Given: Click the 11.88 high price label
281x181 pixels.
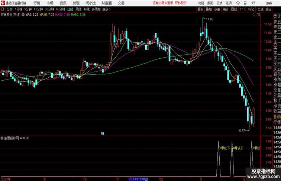Looking at the screenshot, I should click(x=210, y=19).
